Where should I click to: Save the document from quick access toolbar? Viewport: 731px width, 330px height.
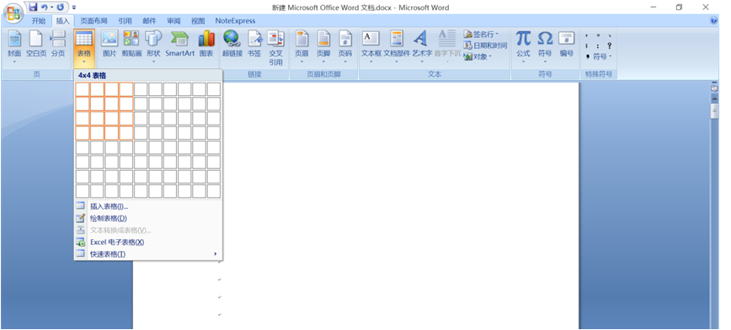tap(33, 7)
